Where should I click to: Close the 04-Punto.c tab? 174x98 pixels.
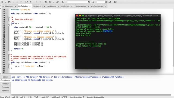coord(58,7)
